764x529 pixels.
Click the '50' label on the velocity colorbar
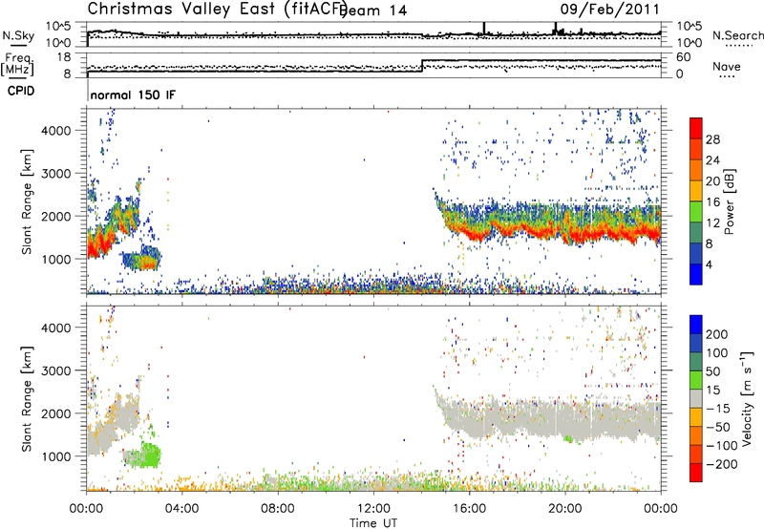coord(713,371)
